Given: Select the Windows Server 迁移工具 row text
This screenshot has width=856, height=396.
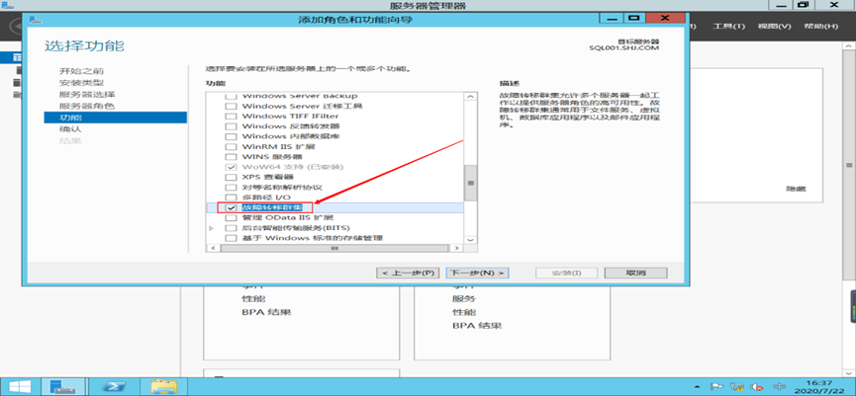Looking at the screenshot, I should (302, 106).
